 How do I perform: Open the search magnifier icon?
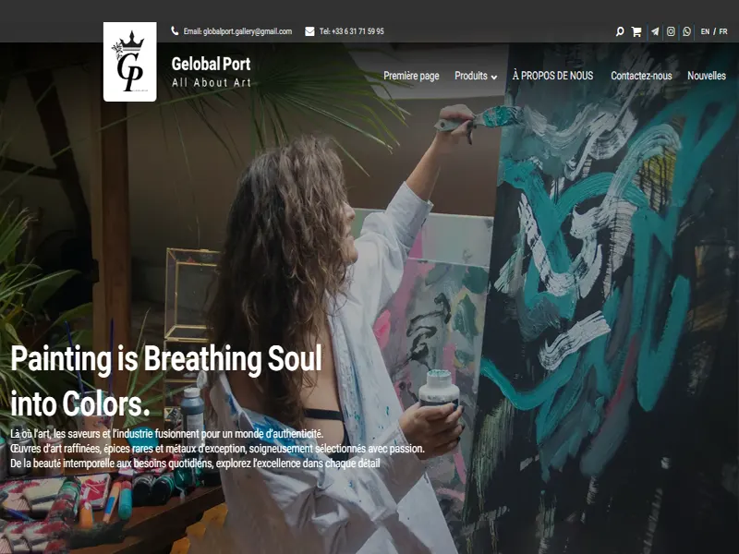[x=620, y=31]
